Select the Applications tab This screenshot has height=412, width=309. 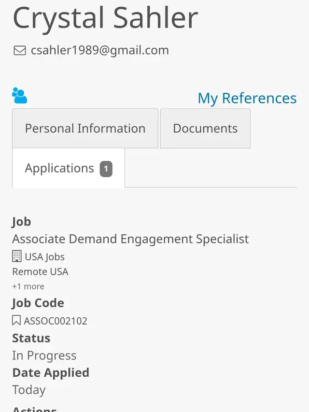coord(69,168)
